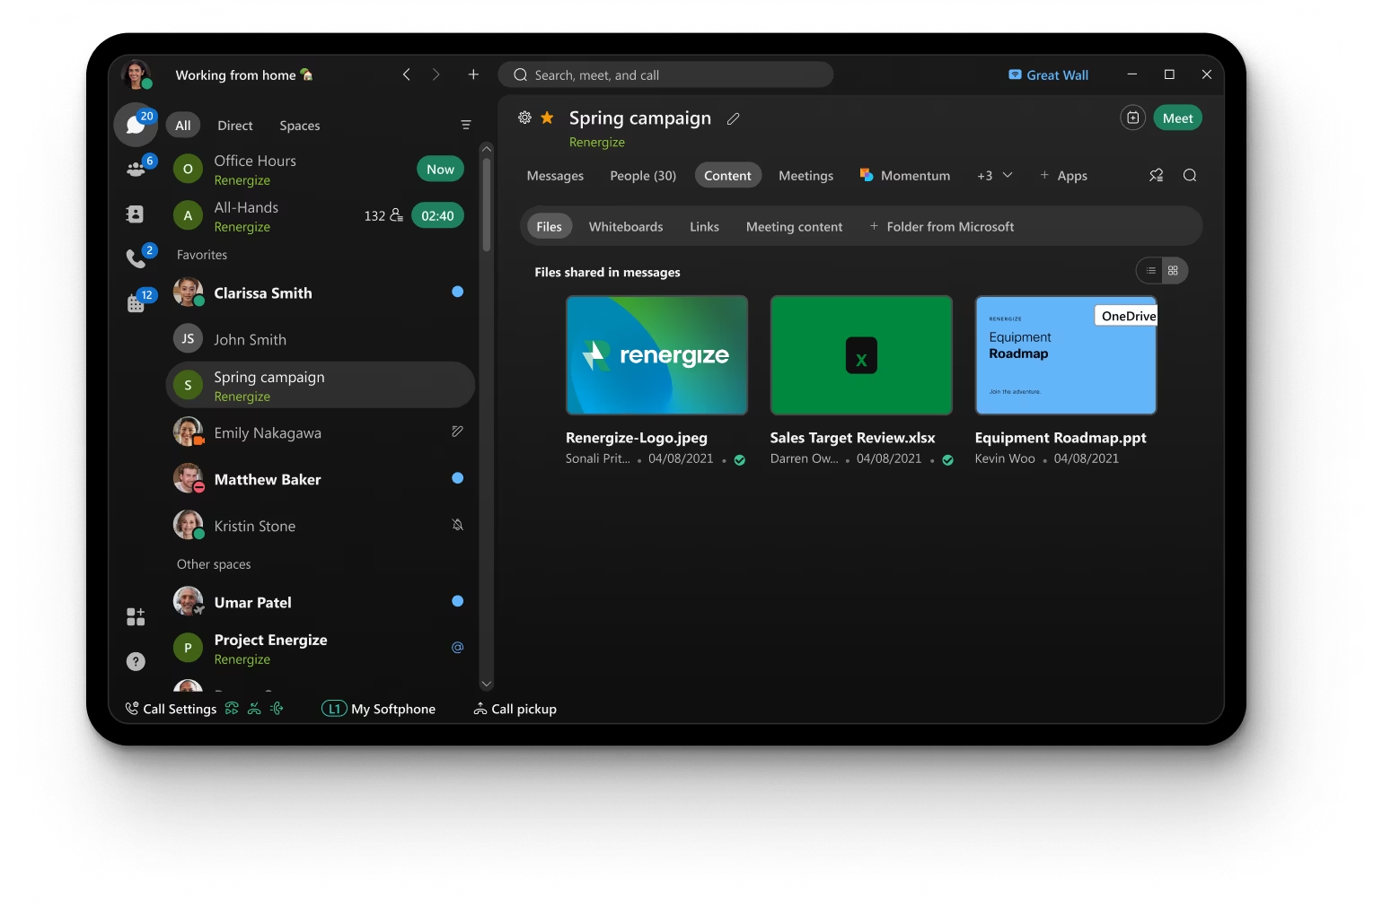The height and width of the screenshot is (916, 1391).
Task: Click the @ mention icon on Project Energize
Action: click(x=458, y=647)
